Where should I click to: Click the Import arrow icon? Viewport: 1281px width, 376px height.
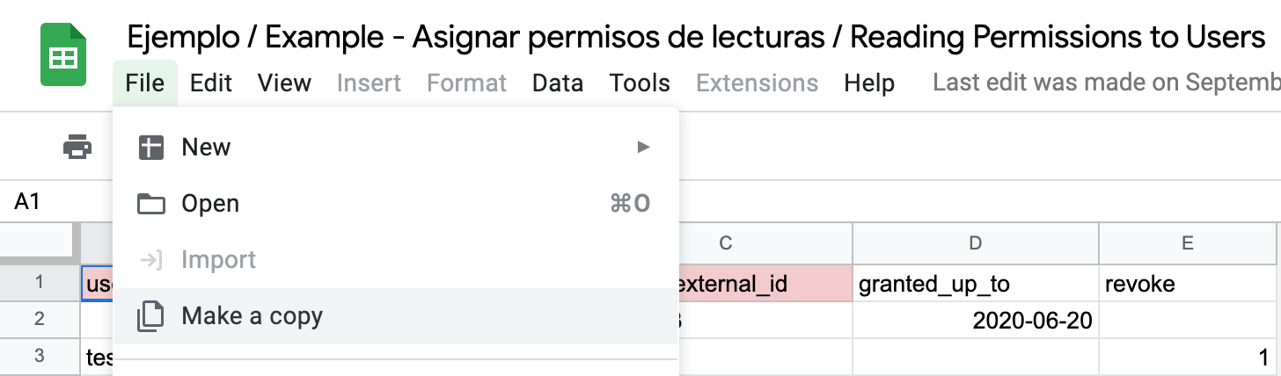click(x=151, y=260)
